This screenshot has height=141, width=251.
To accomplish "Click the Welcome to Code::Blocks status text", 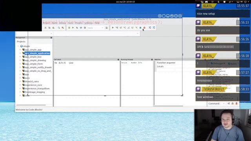I will coord(29,110).
